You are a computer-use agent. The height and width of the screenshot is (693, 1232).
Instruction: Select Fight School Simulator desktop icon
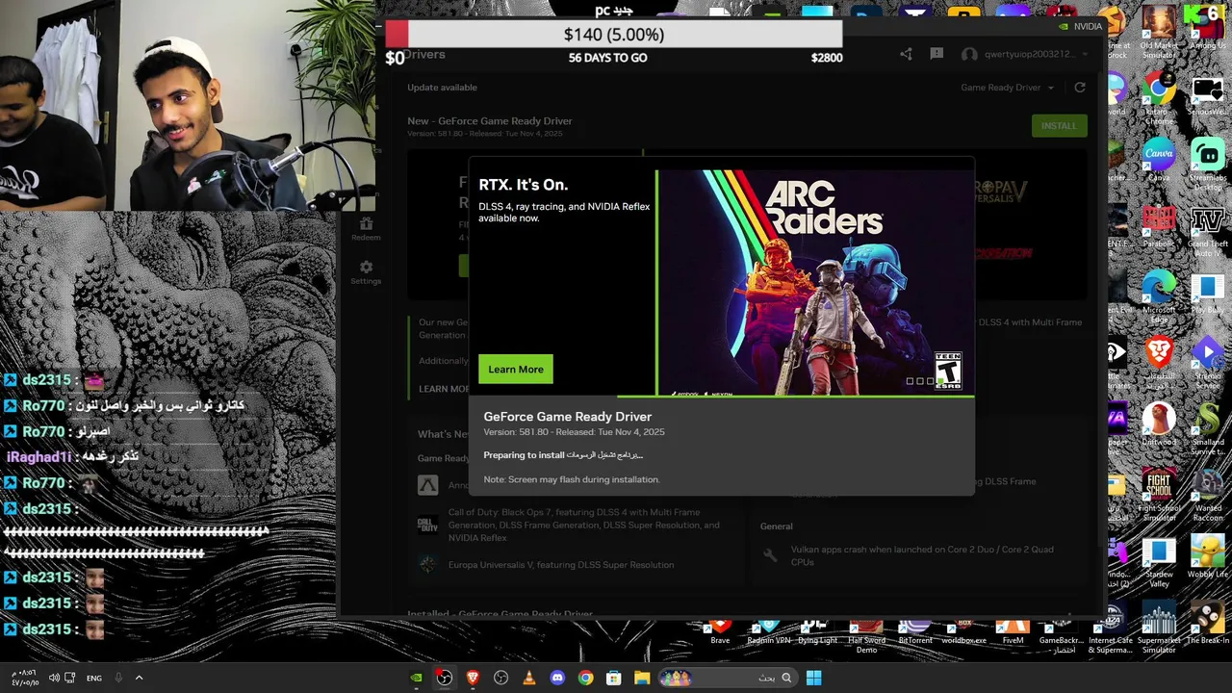pyautogui.click(x=1159, y=495)
